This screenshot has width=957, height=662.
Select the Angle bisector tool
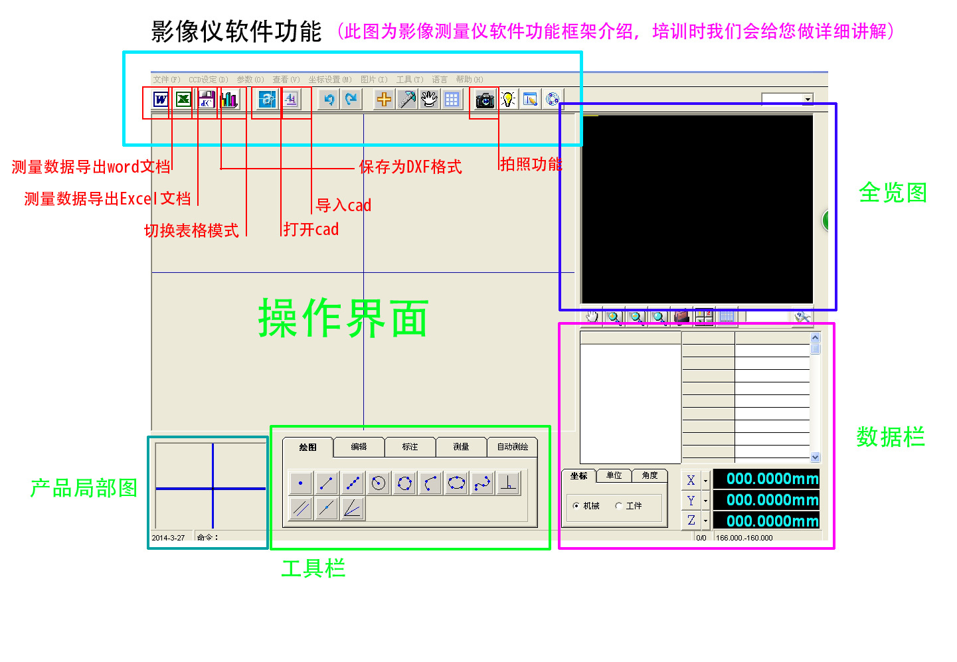point(352,509)
